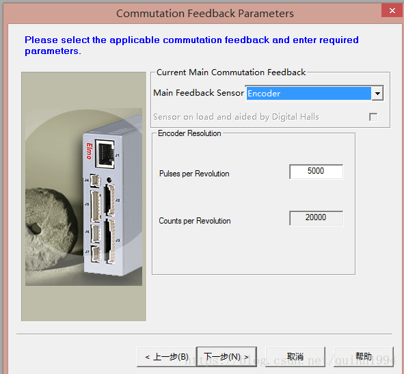
Task: Click the Main Feedback Sensor label
Action: pyautogui.click(x=198, y=93)
